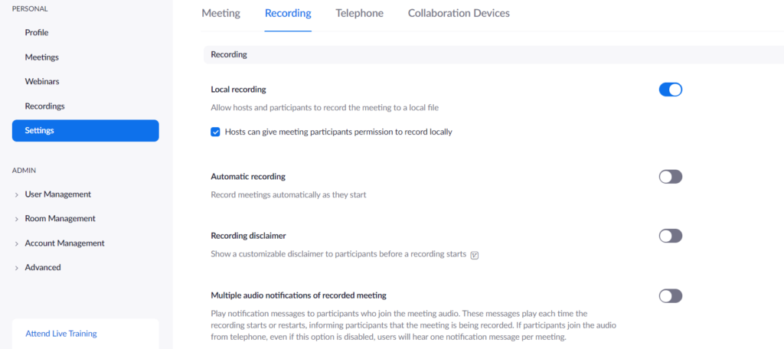Disable the Local recording toggle
Viewport: 784px width, 349px height.
(x=671, y=90)
